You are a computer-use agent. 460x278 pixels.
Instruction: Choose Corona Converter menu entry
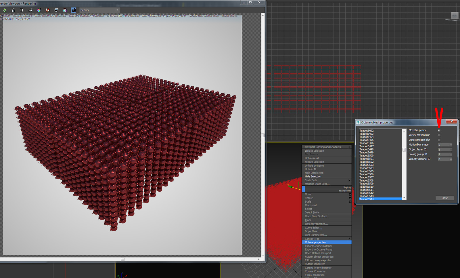(x=327, y=271)
